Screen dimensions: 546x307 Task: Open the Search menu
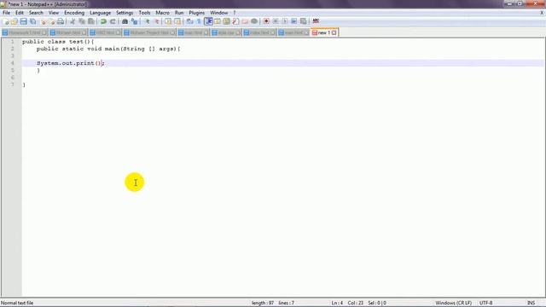tap(36, 13)
